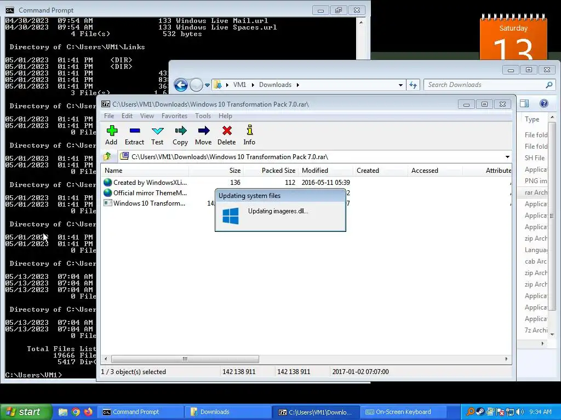Viewport: 561px width, 420px height.
Task: Click the 7-Zip scrollbar right arrow
Action: 507,359
